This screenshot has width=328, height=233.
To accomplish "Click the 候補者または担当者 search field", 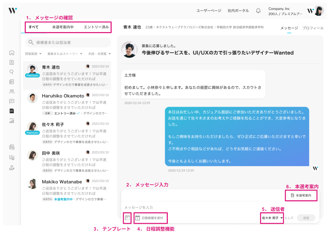I will click(68, 42).
